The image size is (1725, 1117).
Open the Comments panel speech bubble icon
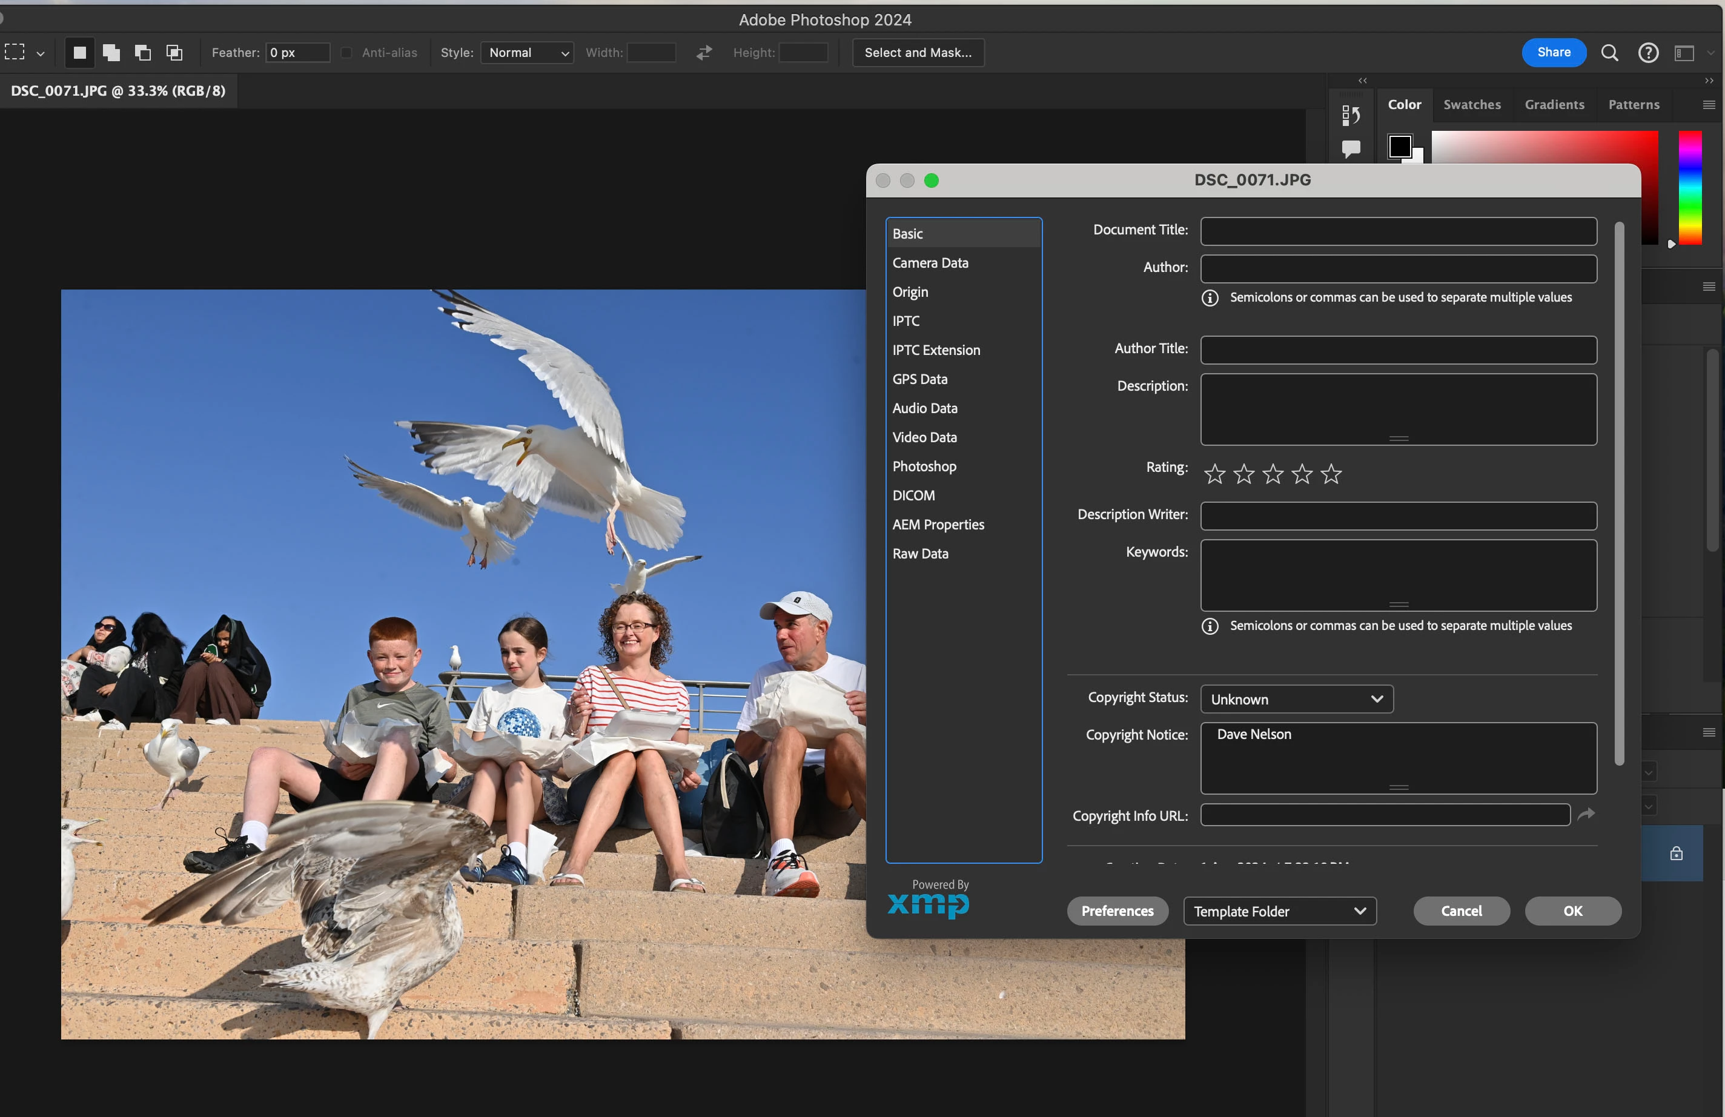click(1350, 148)
